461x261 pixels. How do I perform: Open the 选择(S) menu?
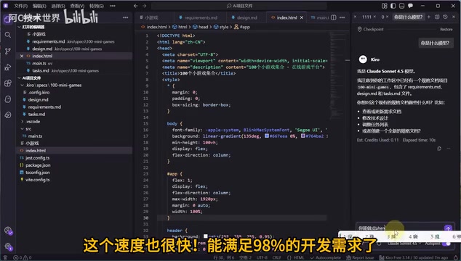tap(58, 6)
